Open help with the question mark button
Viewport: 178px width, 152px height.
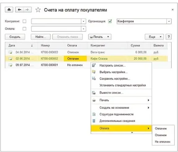[169, 37]
